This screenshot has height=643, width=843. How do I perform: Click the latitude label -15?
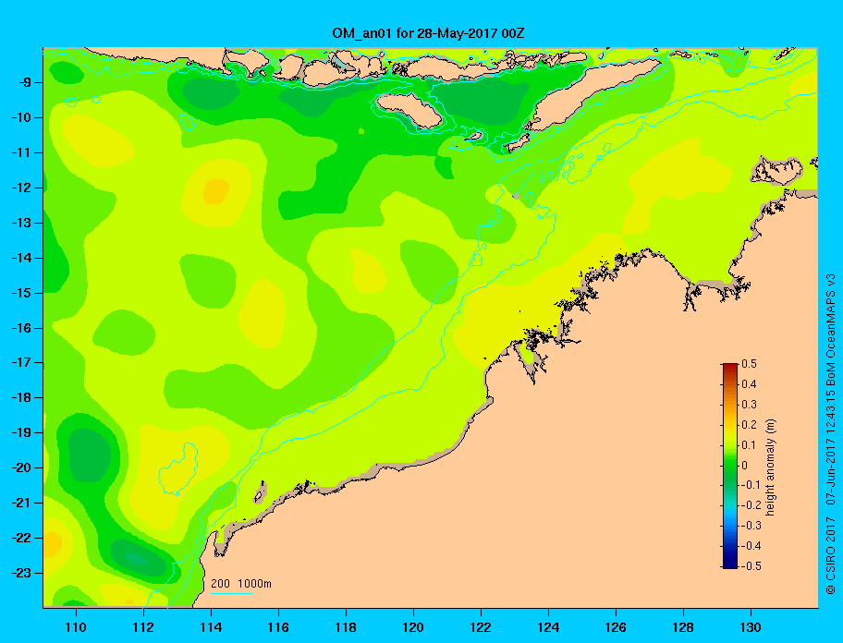(x=20, y=293)
